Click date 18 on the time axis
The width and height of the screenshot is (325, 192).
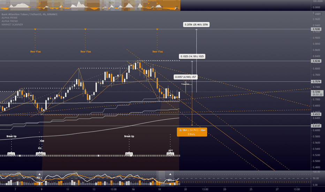(x=159, y=189)
